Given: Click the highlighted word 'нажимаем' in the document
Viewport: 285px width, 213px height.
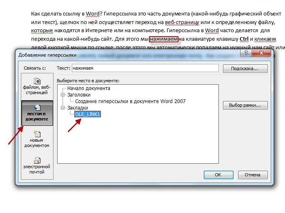Looking at the screenshot, I should (164, 39).
